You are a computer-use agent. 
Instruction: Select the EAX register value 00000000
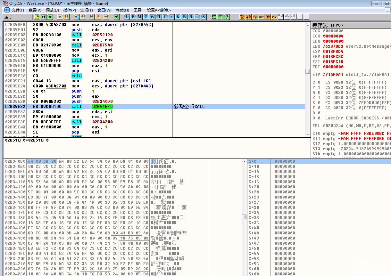coord(333,31)
